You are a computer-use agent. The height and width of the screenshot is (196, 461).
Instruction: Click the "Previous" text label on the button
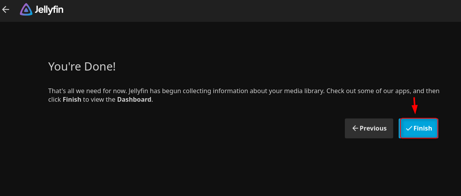(x=373, y=128)
